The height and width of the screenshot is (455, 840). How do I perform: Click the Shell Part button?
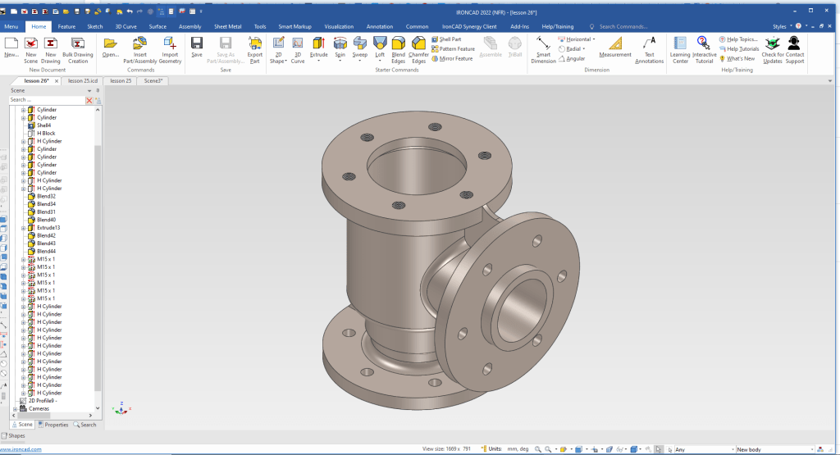[x=450, y=39]
